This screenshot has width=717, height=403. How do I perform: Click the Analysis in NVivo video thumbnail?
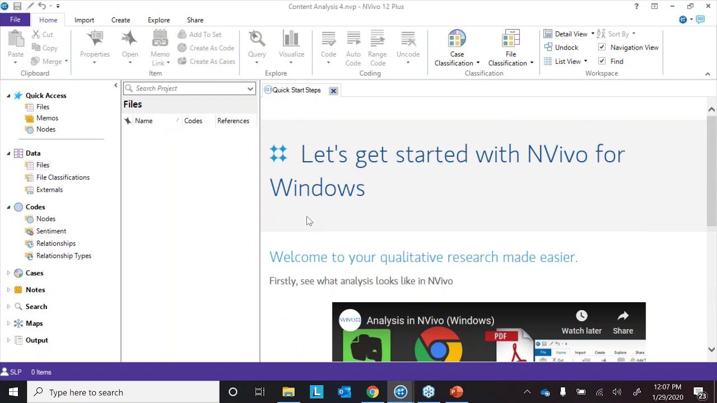(488, 332)
